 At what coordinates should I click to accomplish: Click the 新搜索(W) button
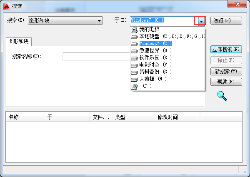click(x=226, y=71)
